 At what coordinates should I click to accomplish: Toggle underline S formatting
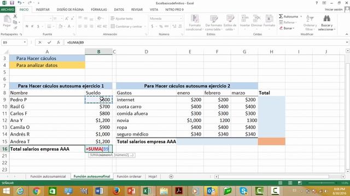[x=38, y=27]
